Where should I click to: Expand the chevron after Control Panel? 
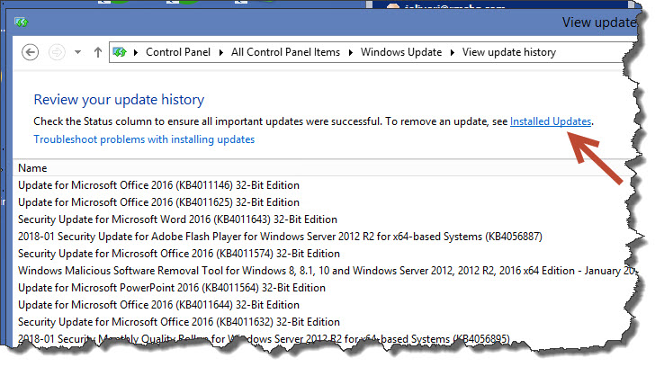tap(221, 52)
